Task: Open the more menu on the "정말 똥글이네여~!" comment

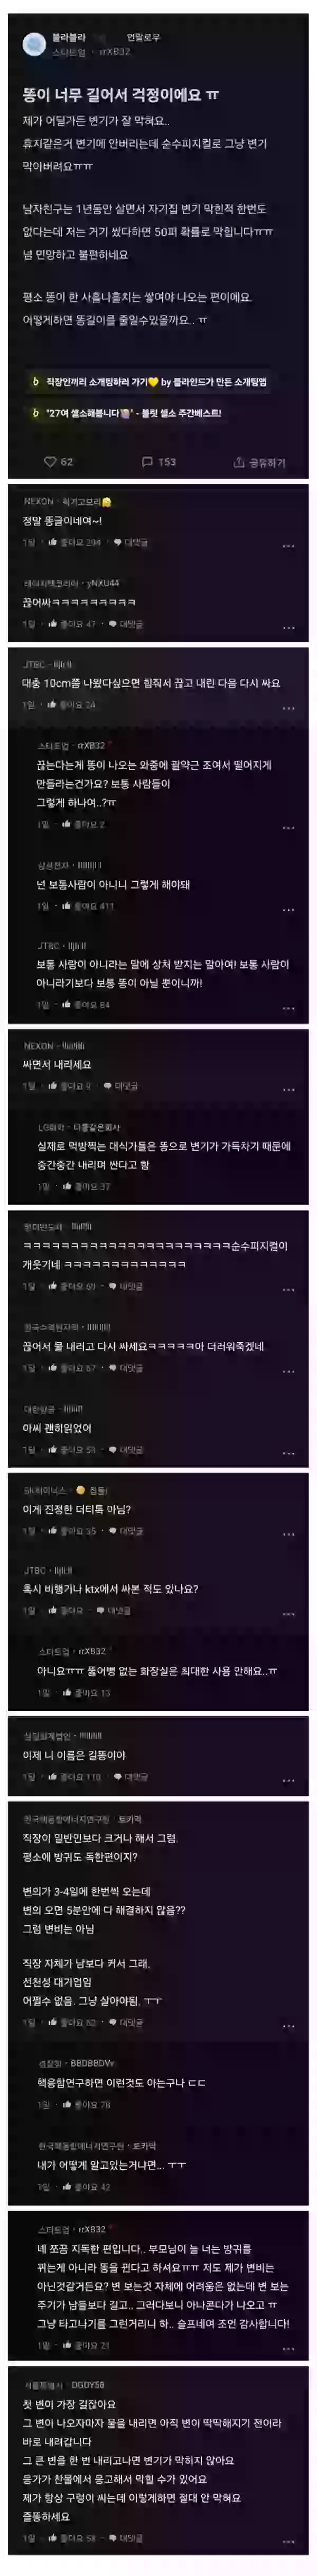Action: (288, 546)
